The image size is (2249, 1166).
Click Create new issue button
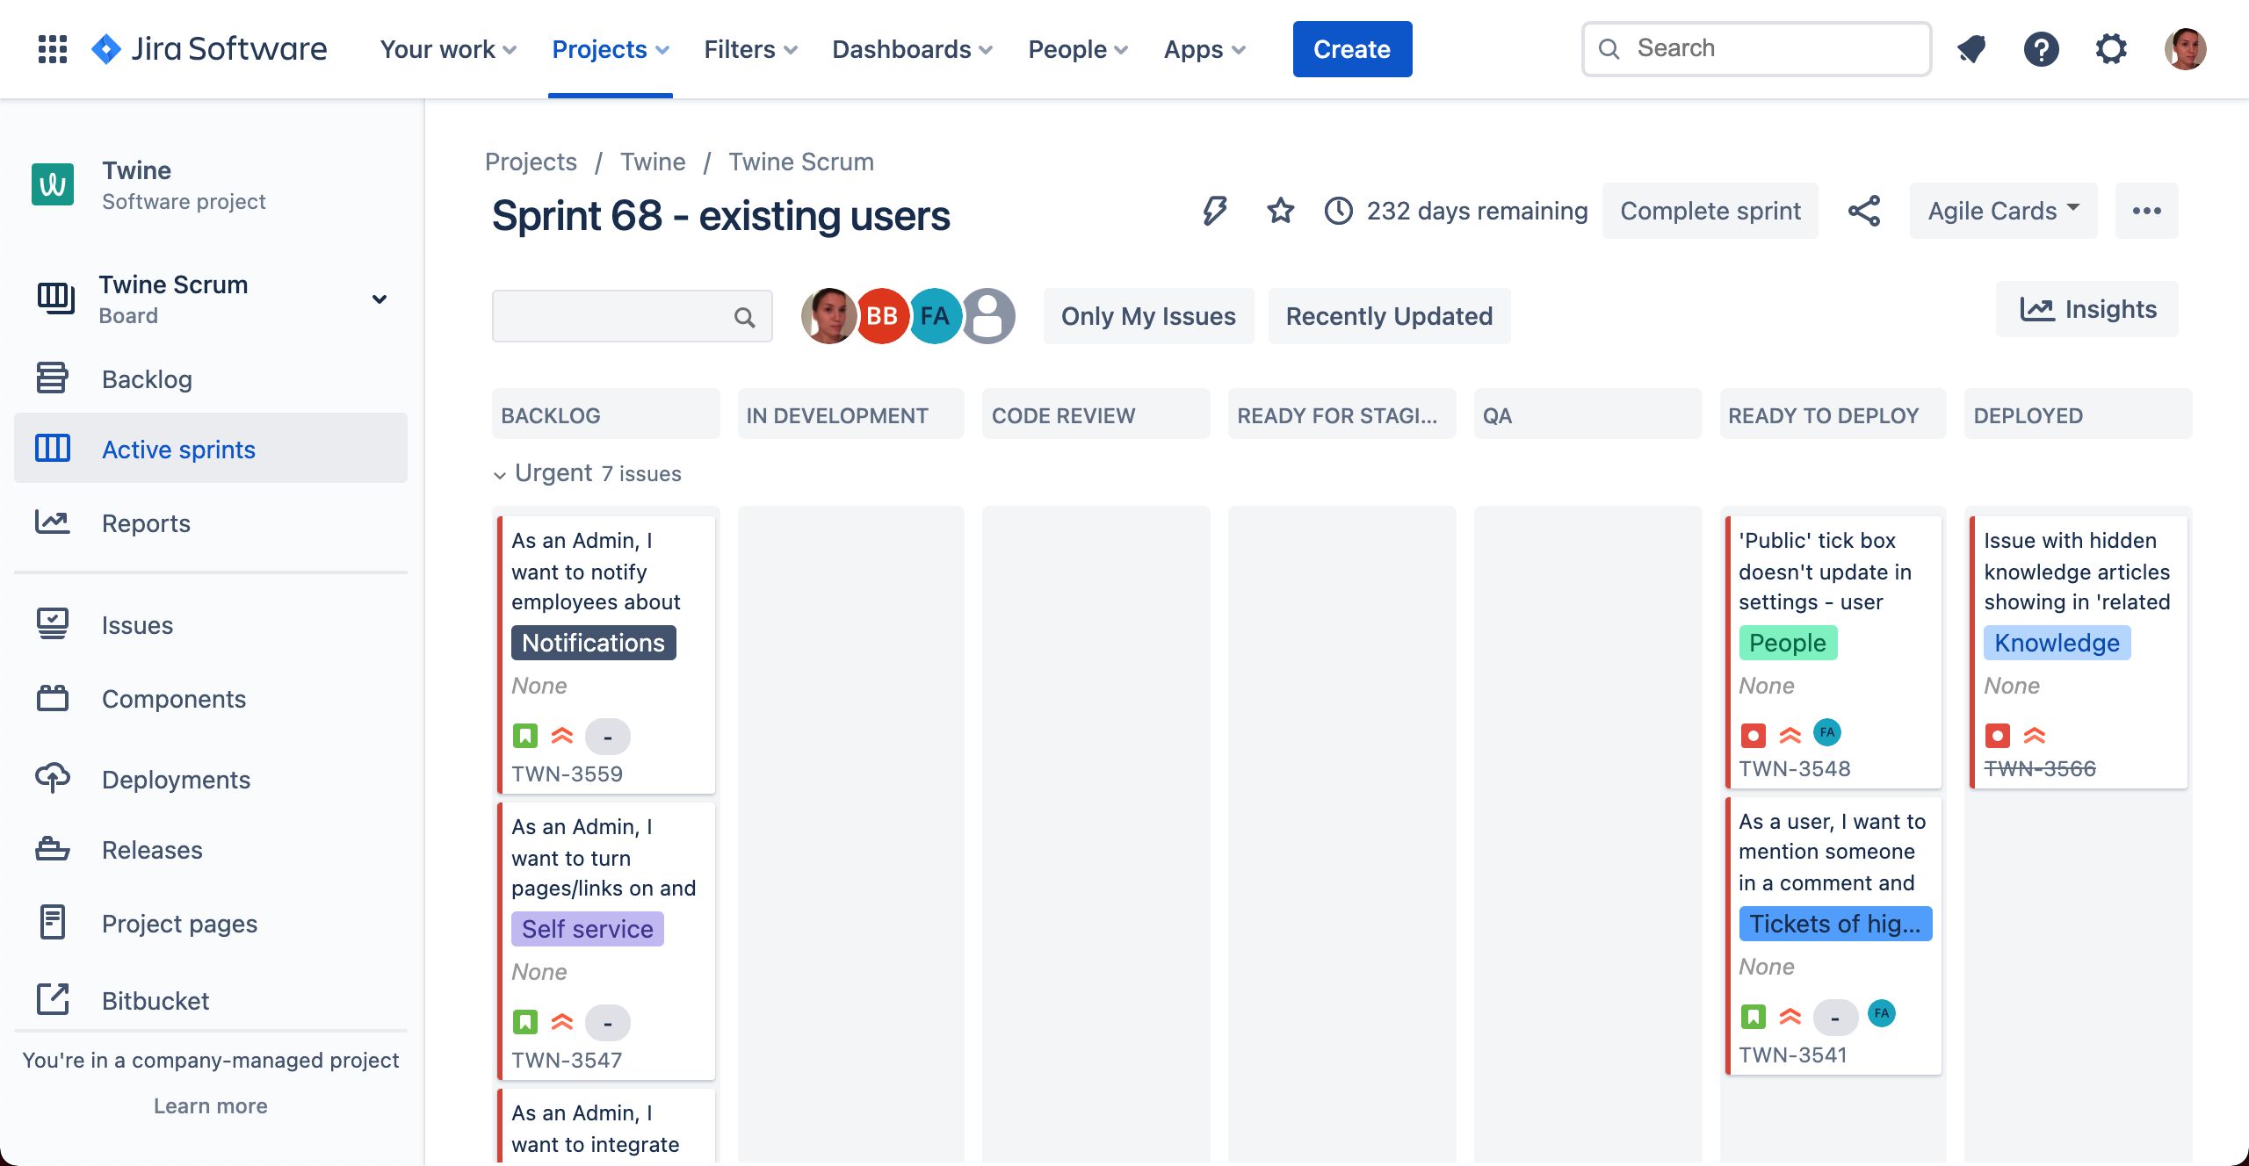pyautogui.click(x=1352, y=47)
